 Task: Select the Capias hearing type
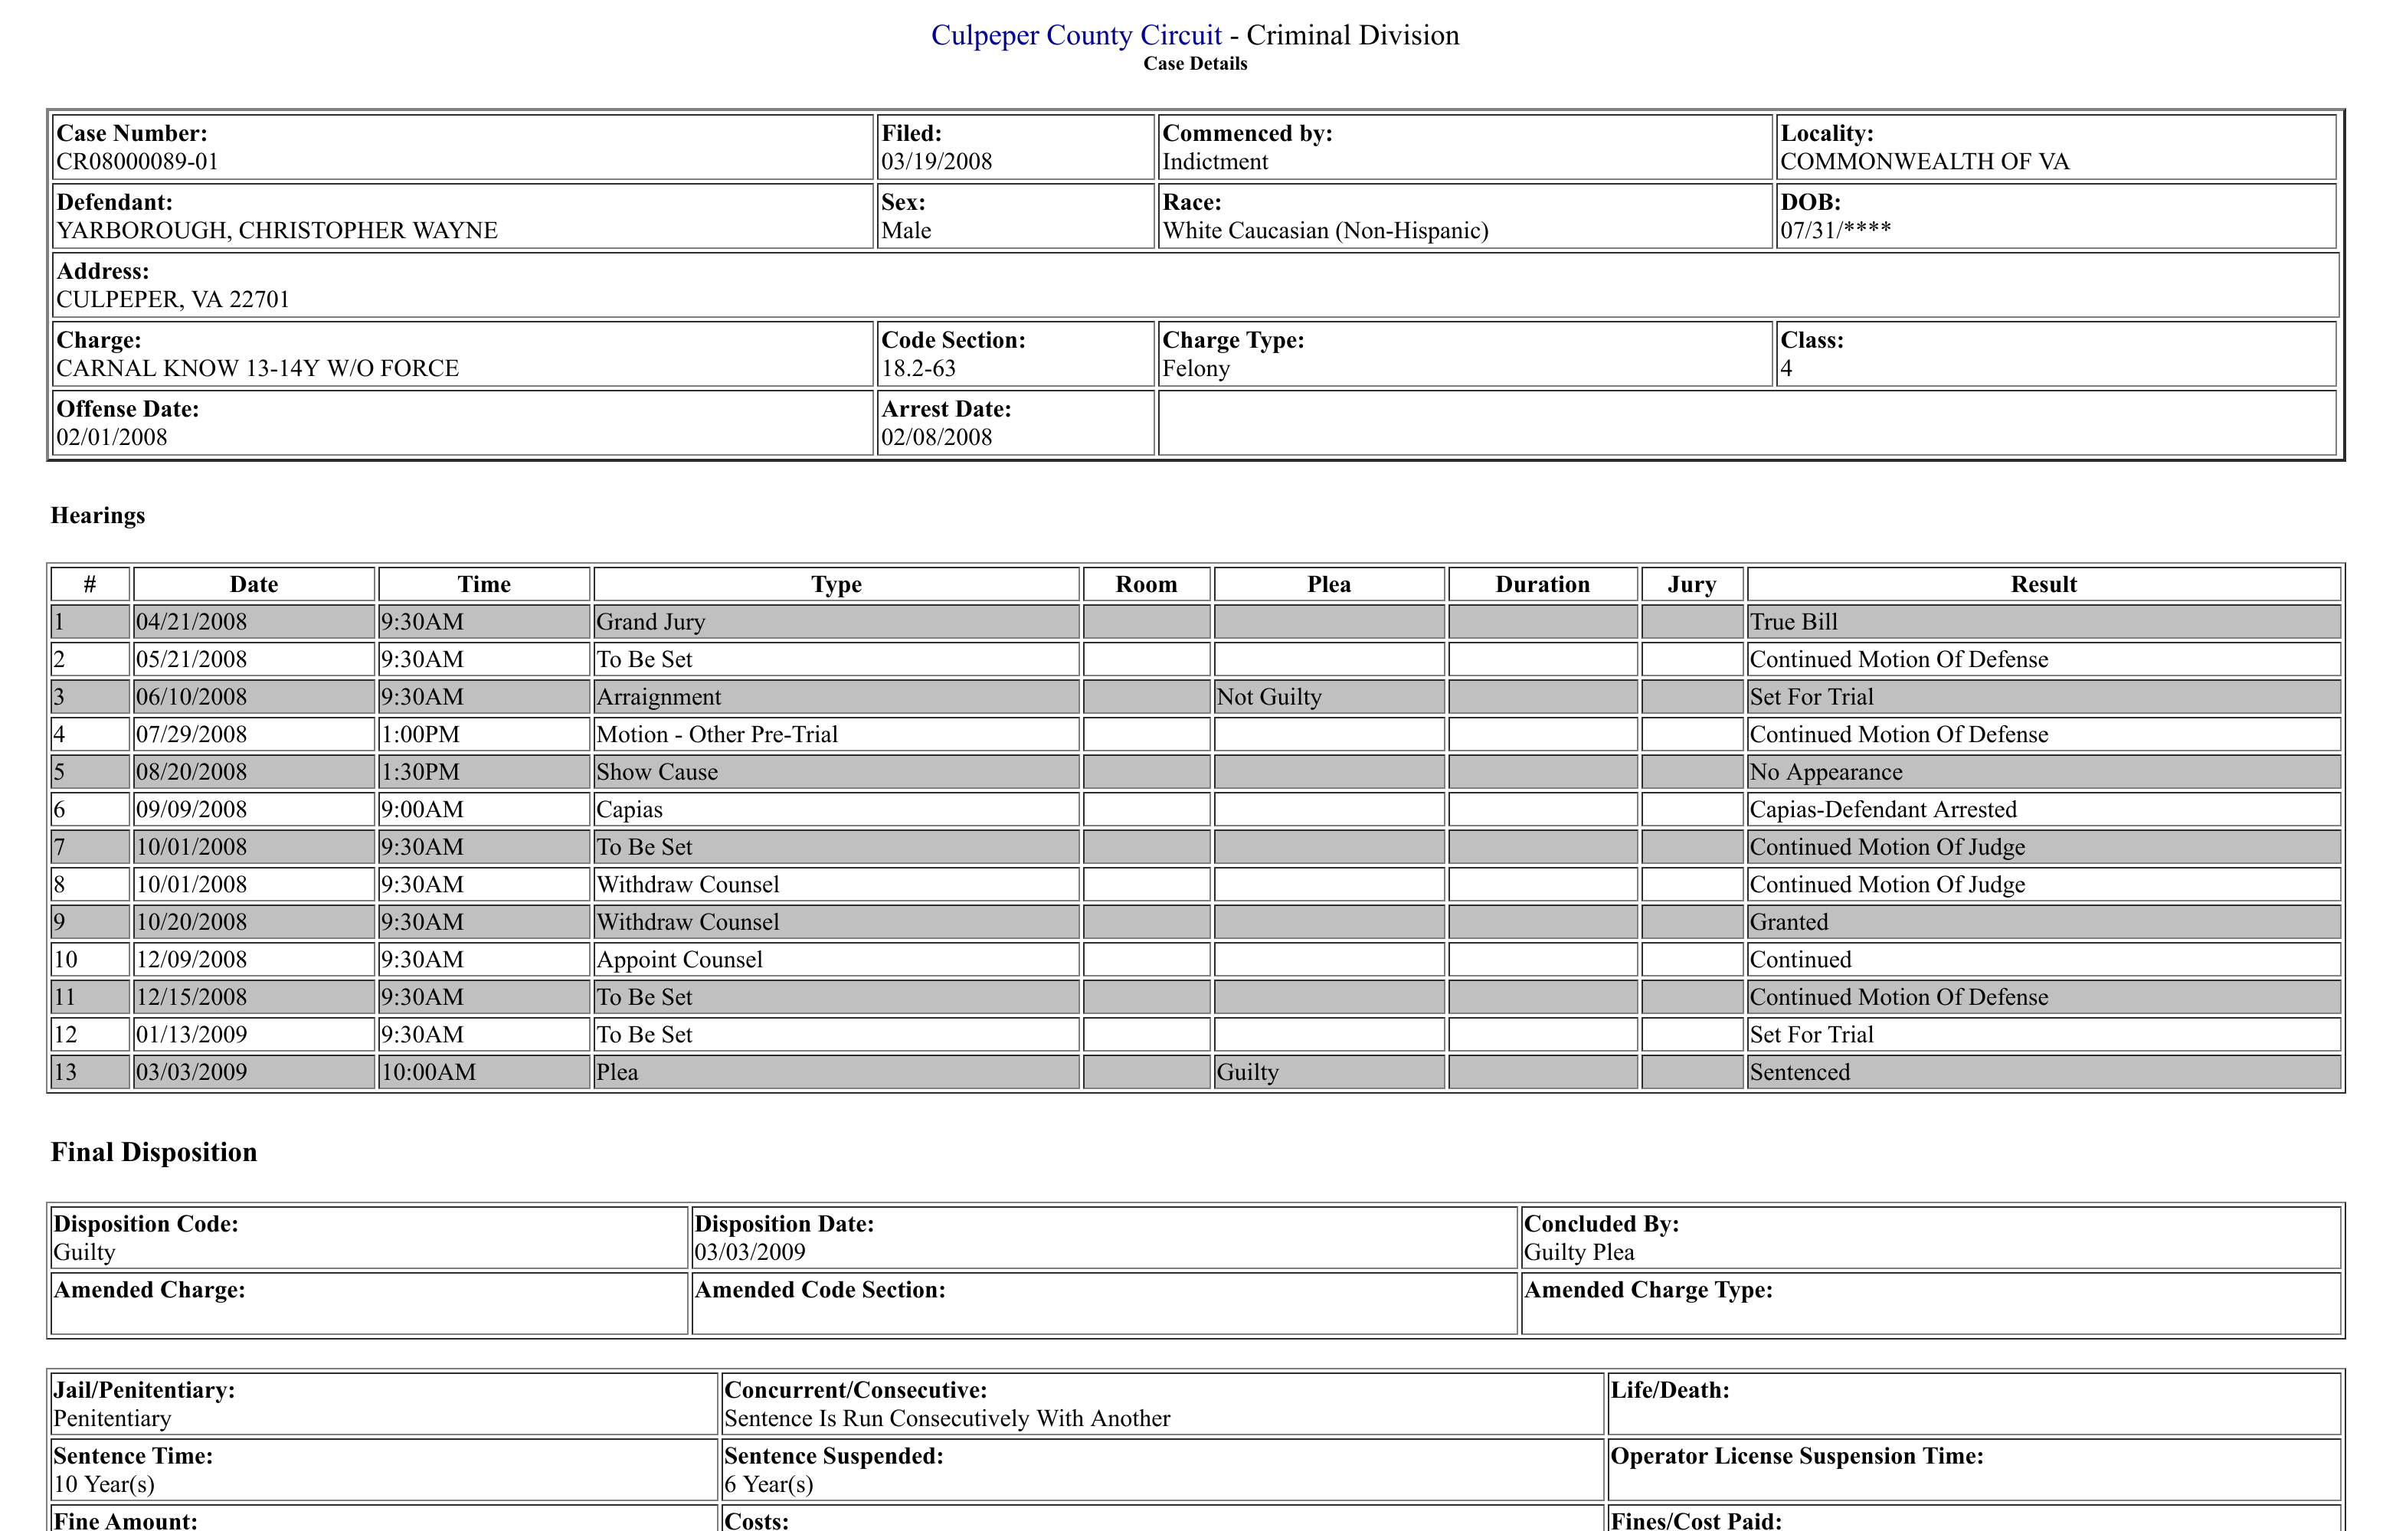click(x=629, y=810)
